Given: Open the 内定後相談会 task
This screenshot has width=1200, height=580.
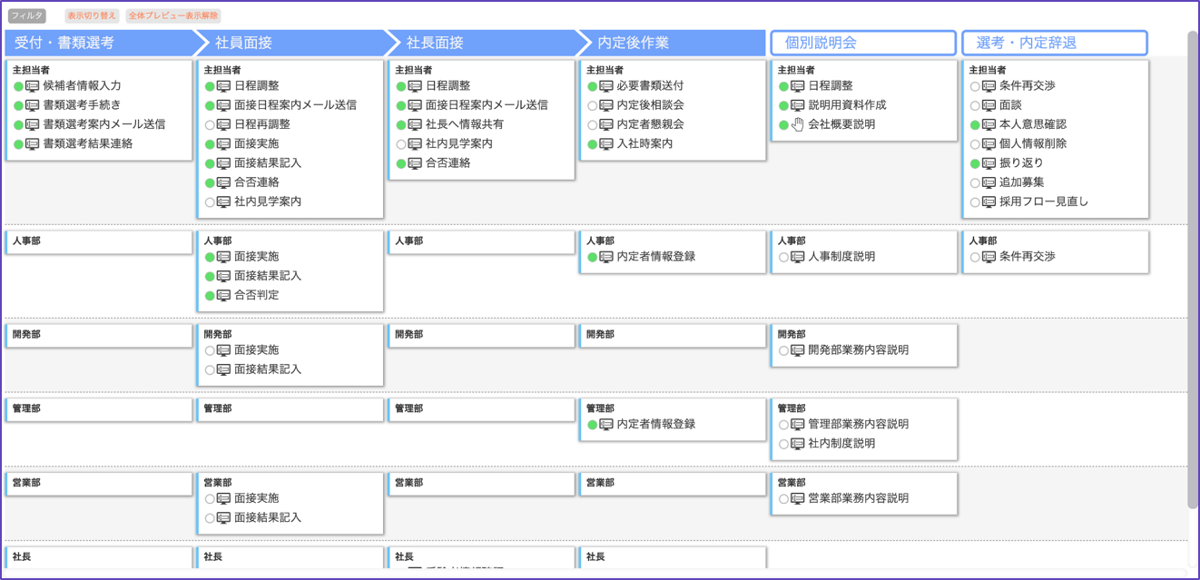Looking at the screenshot, I should [x=650, y=105].
